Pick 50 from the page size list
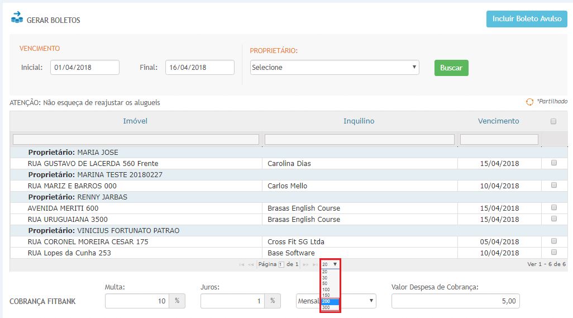This screenshot has width=573, height=318. pyautogui.click(x=325, y=283)
